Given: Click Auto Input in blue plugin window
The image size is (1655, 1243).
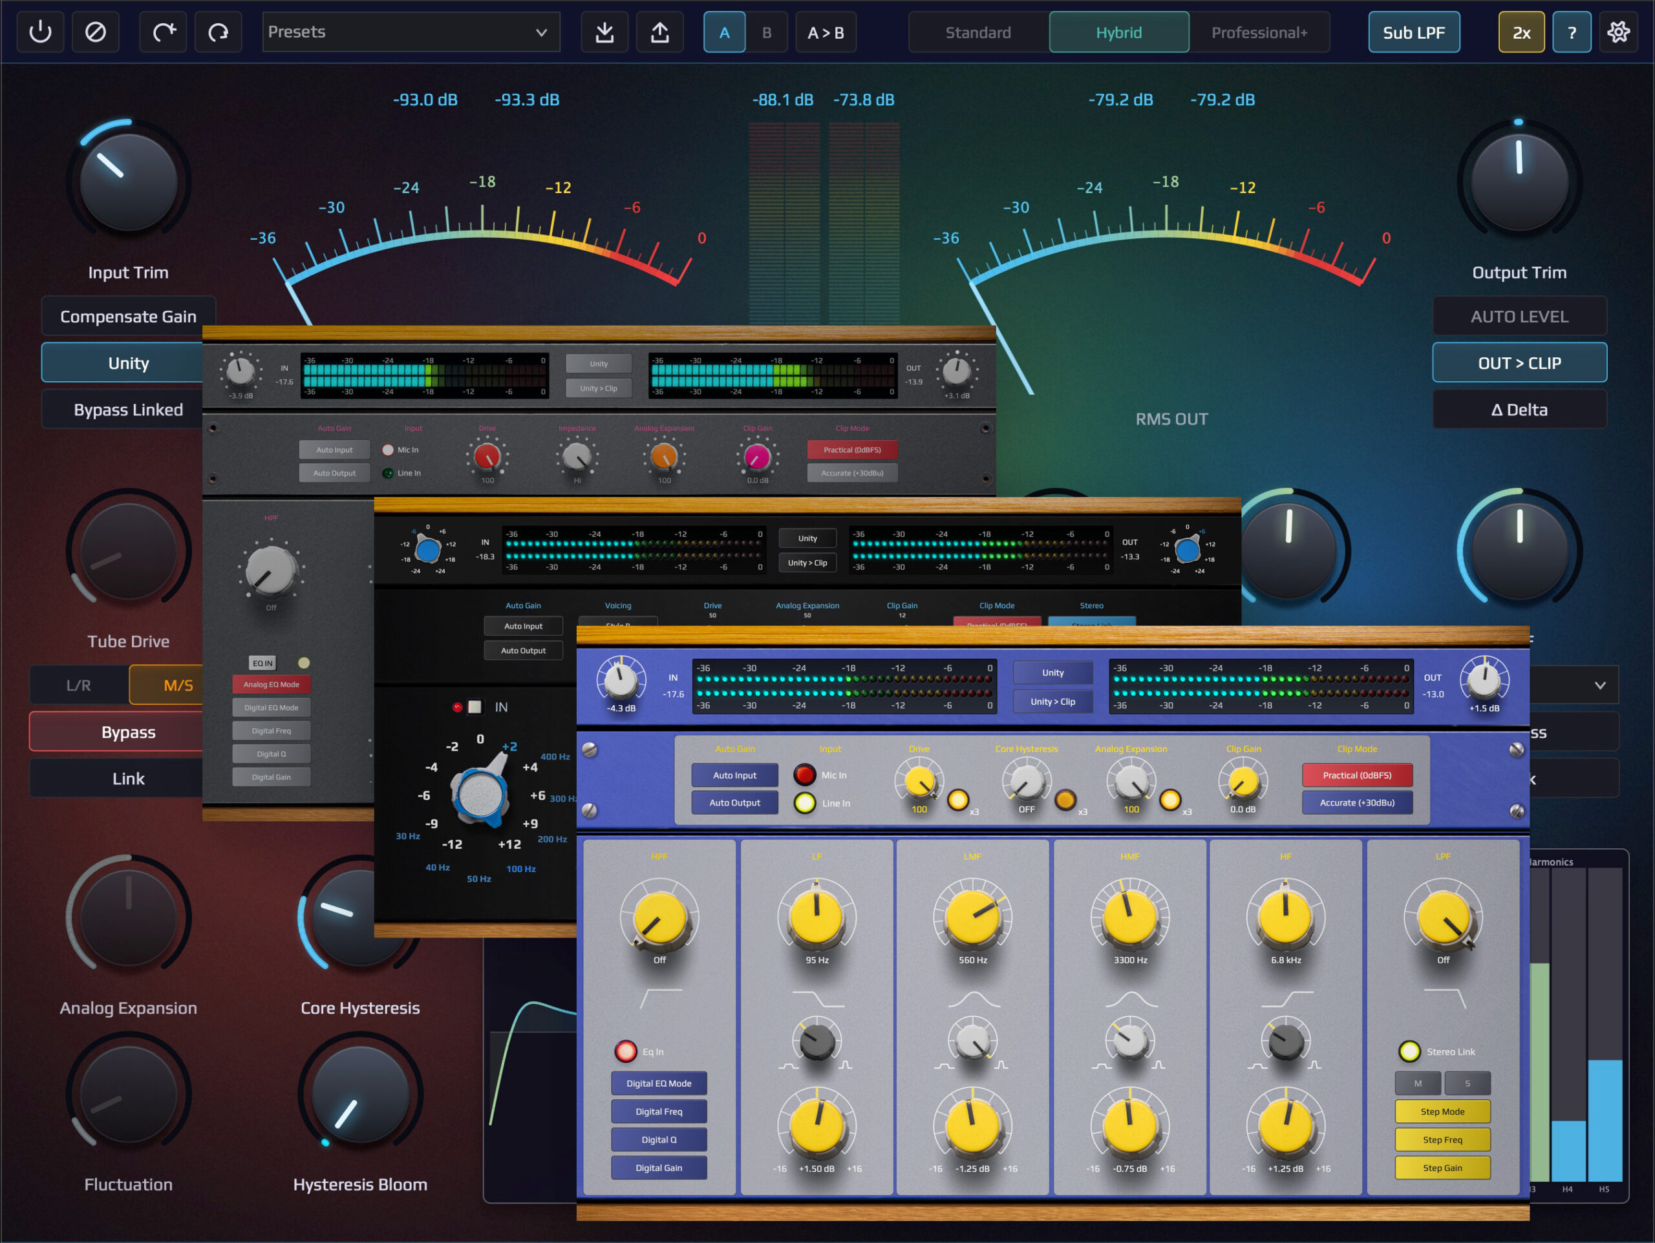Looking at the screenshot, I should (734, 775).
